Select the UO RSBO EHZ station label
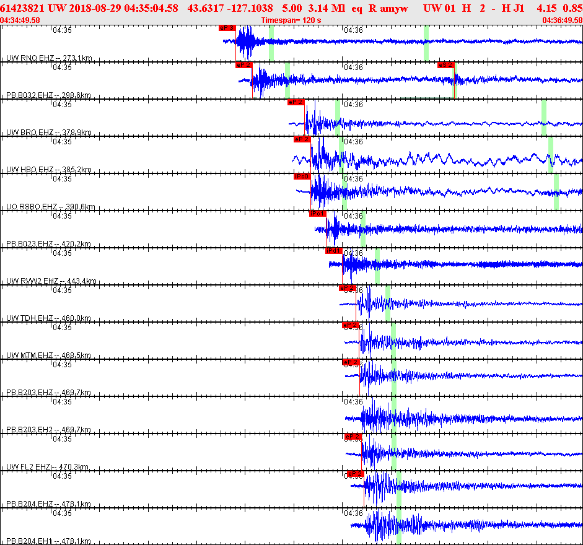This screenshot has width=583, height=545. (x=51, y=207)
